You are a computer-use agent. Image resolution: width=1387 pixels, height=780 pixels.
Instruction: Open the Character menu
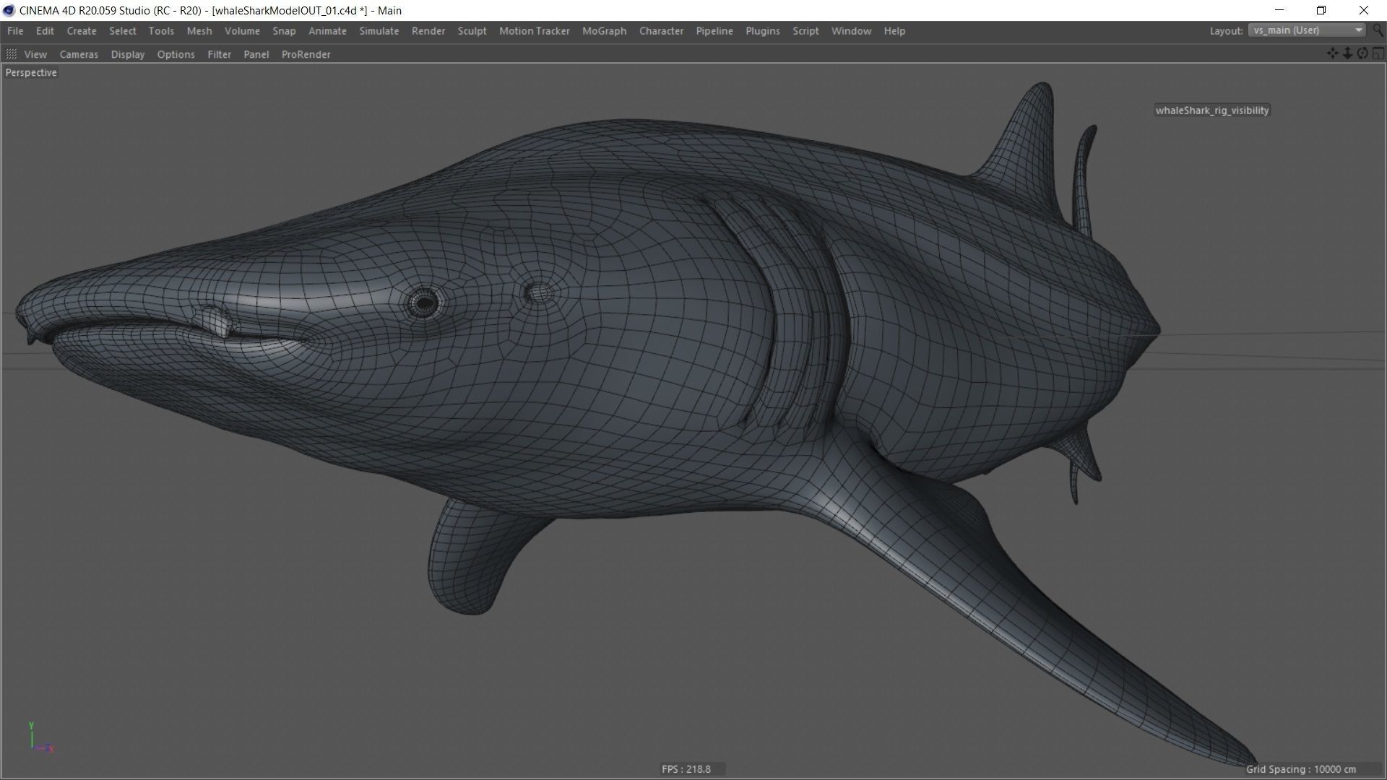click(x=661, y=31)
